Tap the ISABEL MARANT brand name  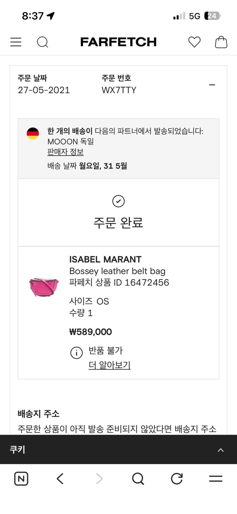pyautogui.click(x=105, y=259)
